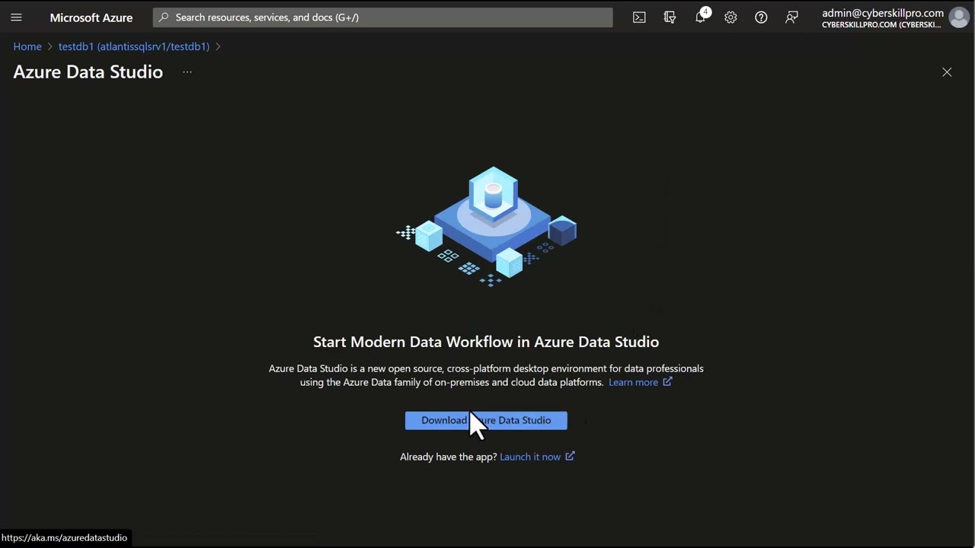Open portal settings gear

pyautogui.click(x=730, y=18)
